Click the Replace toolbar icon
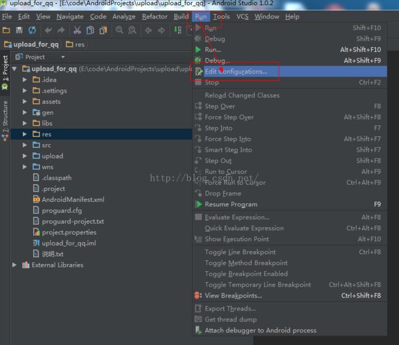Viewport: 399px width, 345px height. click(x=132, y=30)
